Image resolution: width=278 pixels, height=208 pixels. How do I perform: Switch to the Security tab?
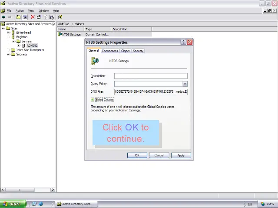pyautogui.click(x=138, y=51)
